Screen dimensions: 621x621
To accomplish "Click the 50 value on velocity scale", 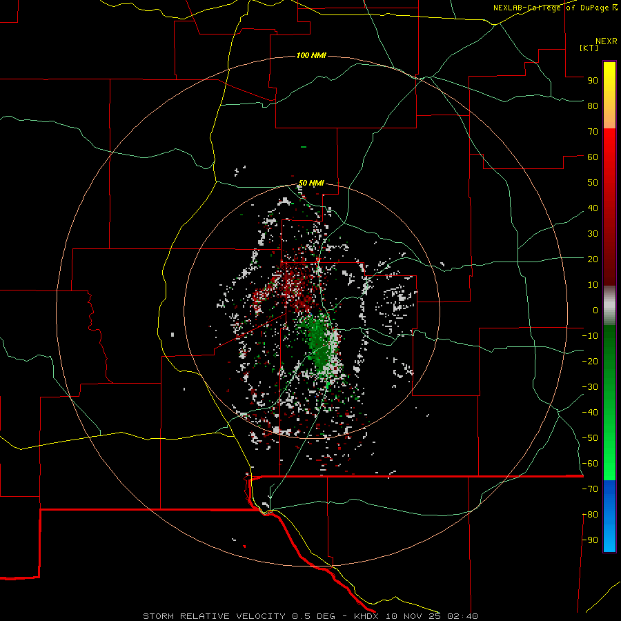I will pyautogui.click(x=593, y=183).
